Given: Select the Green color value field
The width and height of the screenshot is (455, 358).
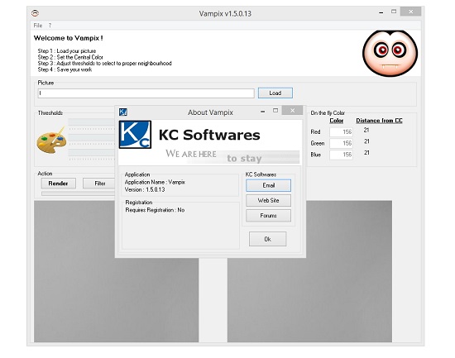Looking at the screenshot, I should (x=341, y=143).
